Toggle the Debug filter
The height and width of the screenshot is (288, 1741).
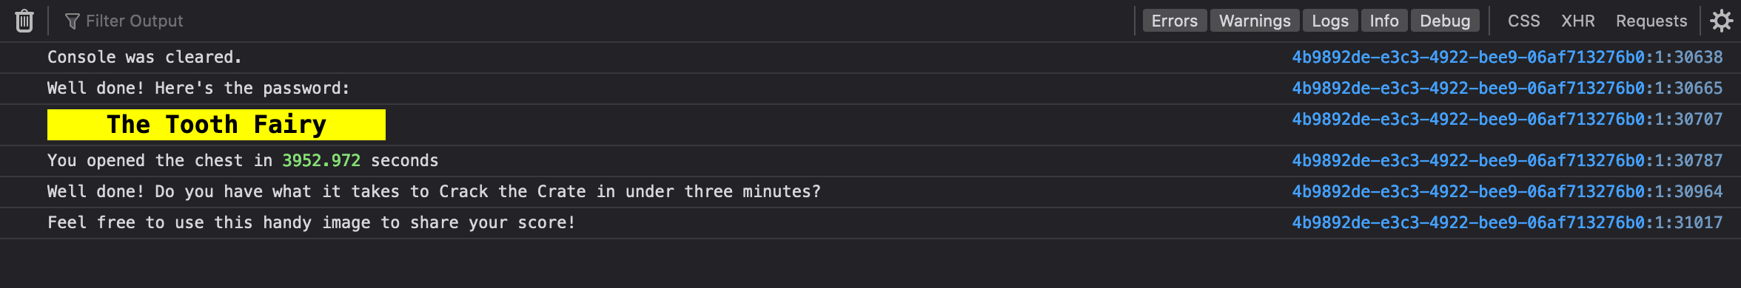[x=1445, y=21]
